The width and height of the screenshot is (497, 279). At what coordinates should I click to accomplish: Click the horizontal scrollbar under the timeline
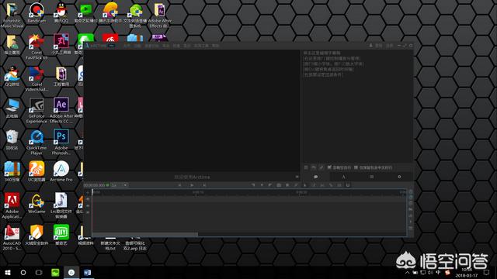click(x=145, y=234)
